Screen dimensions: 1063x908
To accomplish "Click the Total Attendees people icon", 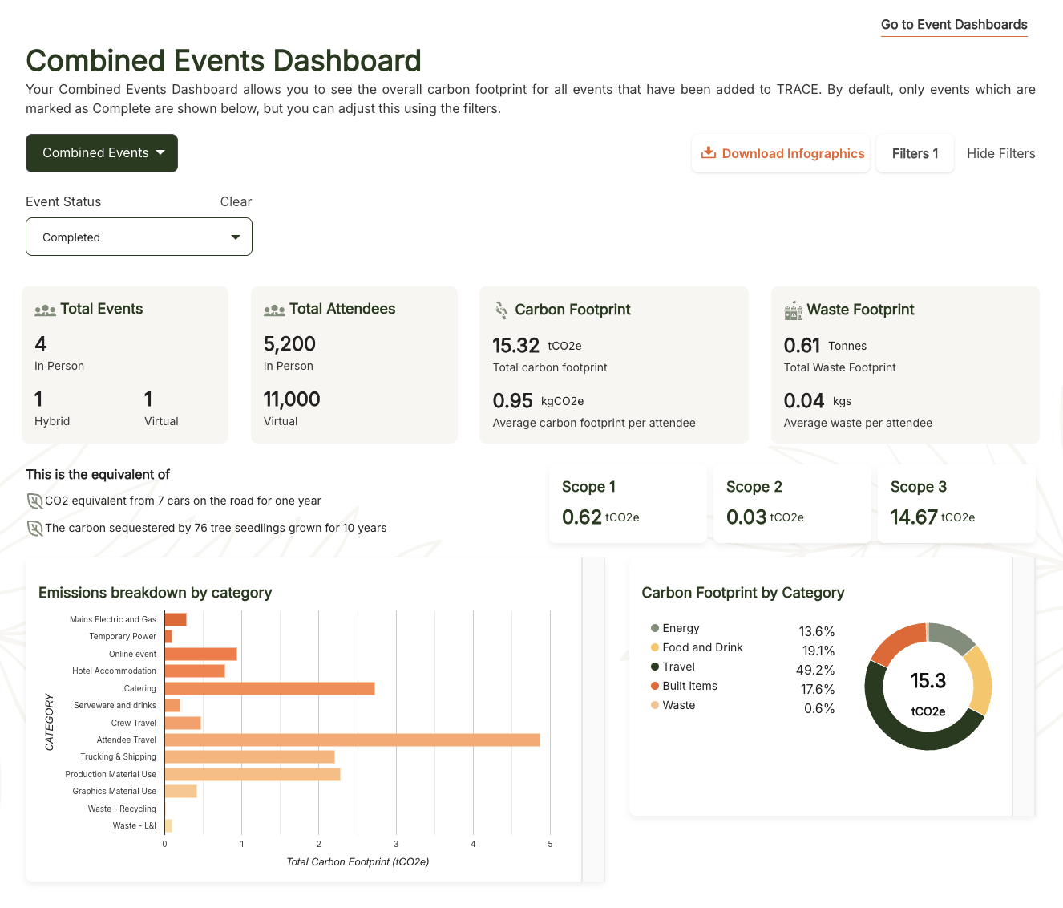I will tap(274, 310).
